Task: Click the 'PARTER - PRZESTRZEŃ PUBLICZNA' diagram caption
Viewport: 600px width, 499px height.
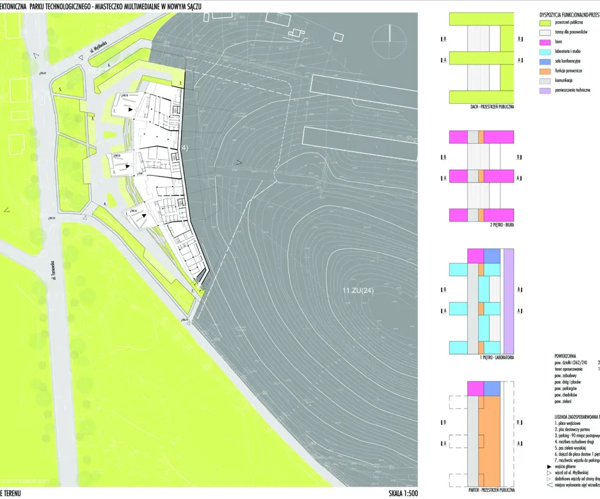Action: click(x=491, y=490)
